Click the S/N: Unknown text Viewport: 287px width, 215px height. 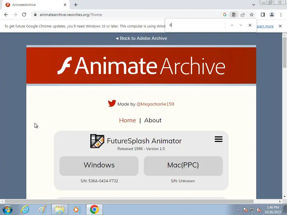[183, 181]
